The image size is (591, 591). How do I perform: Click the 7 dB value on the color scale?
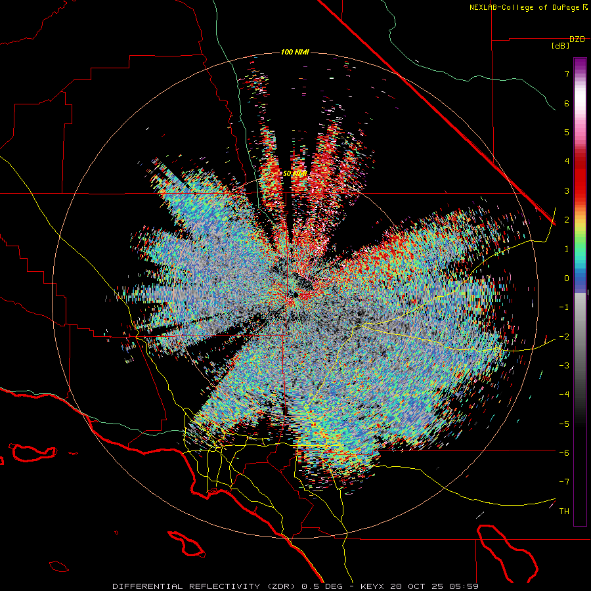pyautogui.click(x=567, y=74)
